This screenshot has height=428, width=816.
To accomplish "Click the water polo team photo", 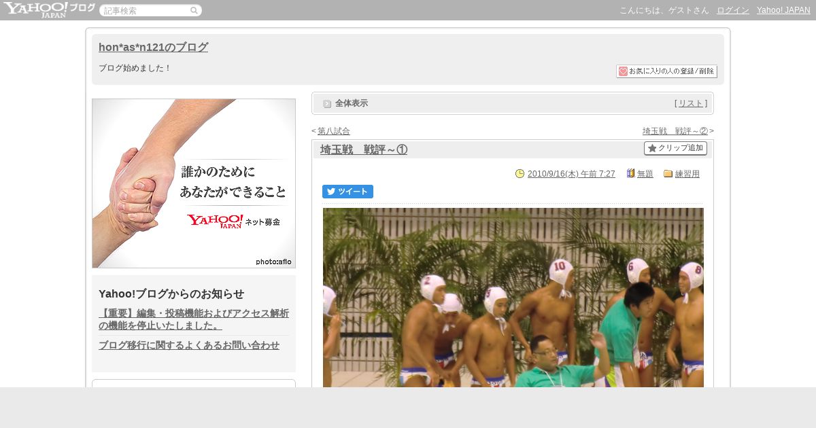I will pos(513,298).
